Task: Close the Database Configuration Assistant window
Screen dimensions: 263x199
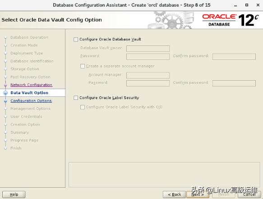Action: point(258,5)
